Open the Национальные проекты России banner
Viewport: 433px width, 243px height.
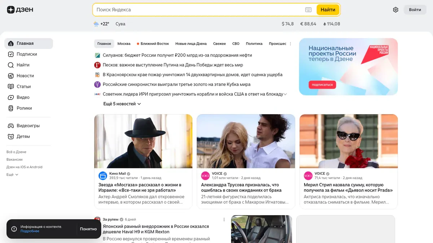coord(349,67)
